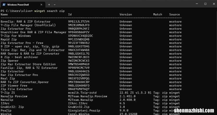Click the 'Version' column header
Screen dimensions: 217x115
coord(126,15)
